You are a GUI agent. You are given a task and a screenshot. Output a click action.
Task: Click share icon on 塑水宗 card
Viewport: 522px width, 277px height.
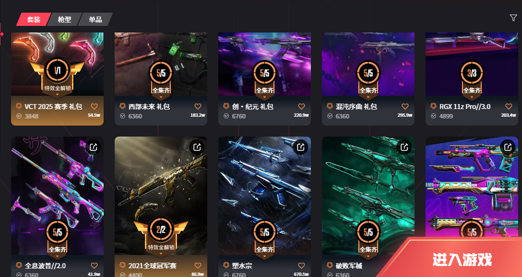300,146
